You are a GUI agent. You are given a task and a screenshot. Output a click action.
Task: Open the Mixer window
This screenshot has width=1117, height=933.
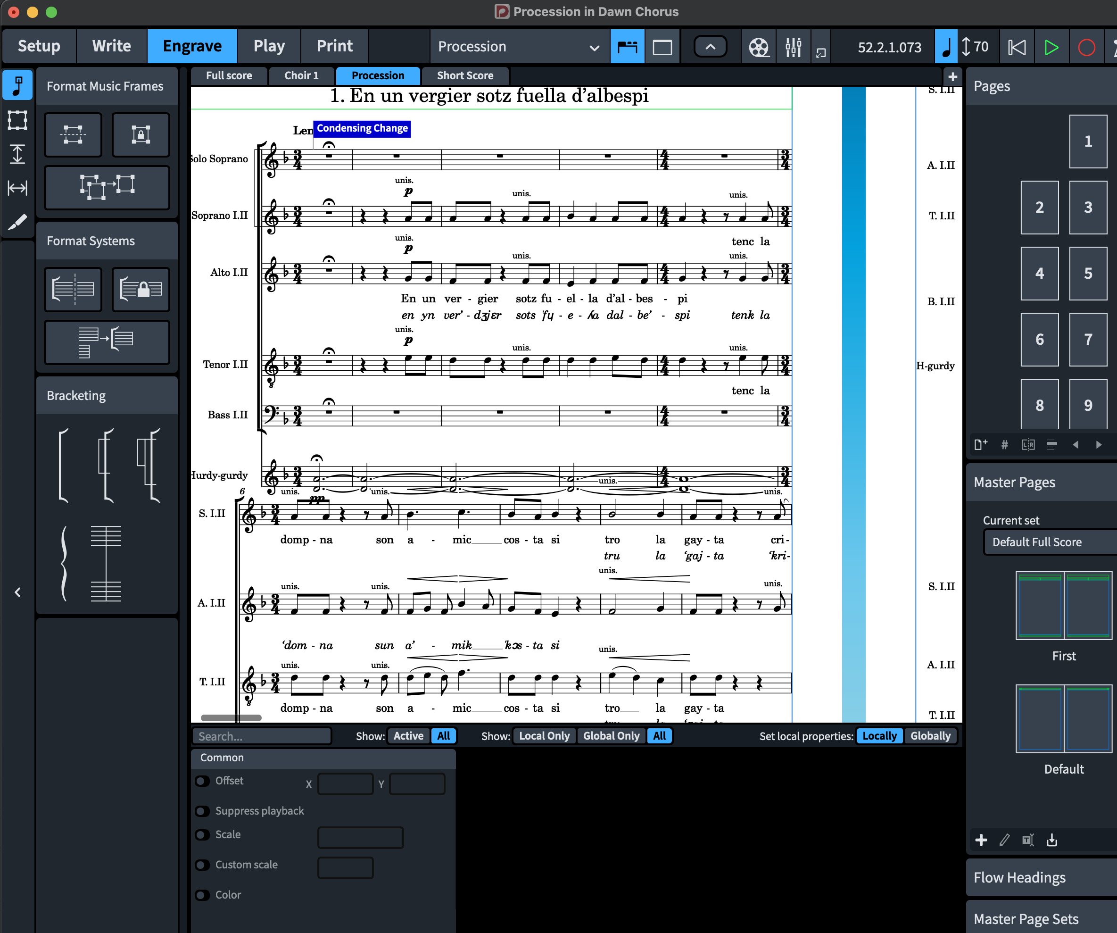(x=793, y=47)
